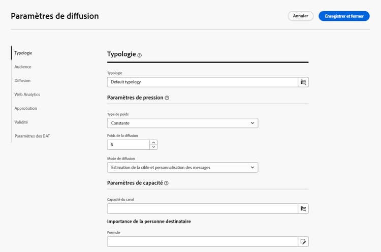Expand Mode de diffusion dropdown

tap(182, 168)
